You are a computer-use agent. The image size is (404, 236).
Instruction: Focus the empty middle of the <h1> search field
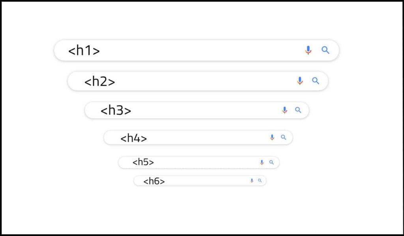click(197, 51)
